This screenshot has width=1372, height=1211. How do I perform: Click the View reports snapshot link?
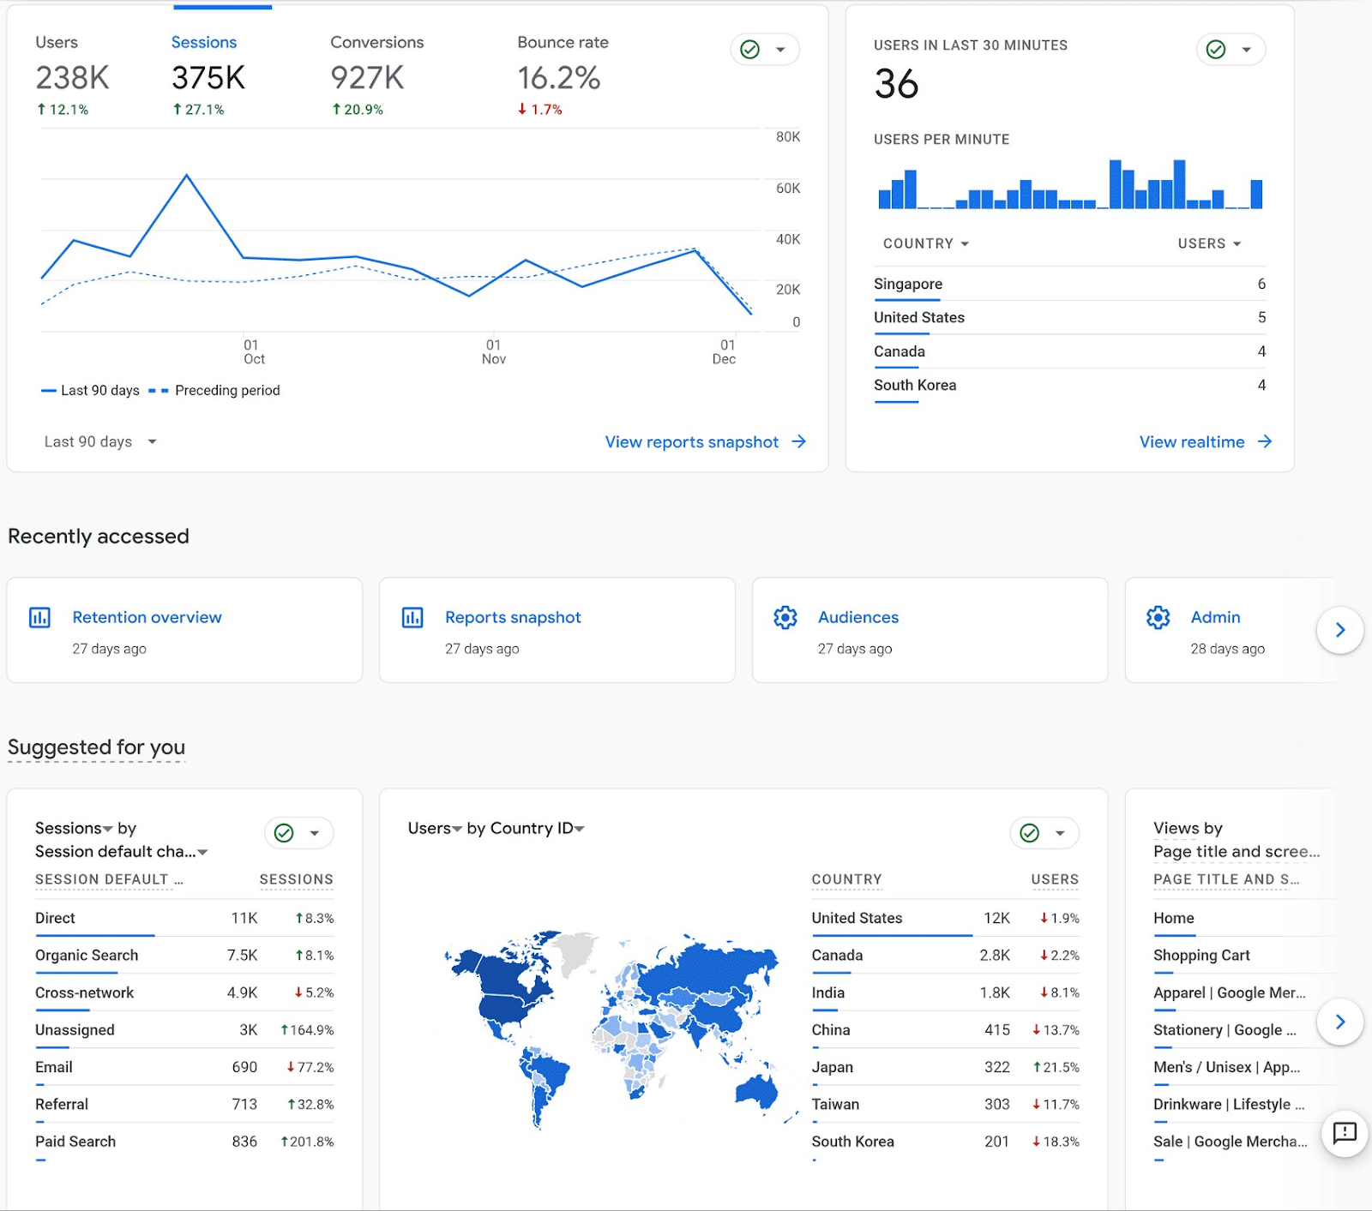pos(695,441)
